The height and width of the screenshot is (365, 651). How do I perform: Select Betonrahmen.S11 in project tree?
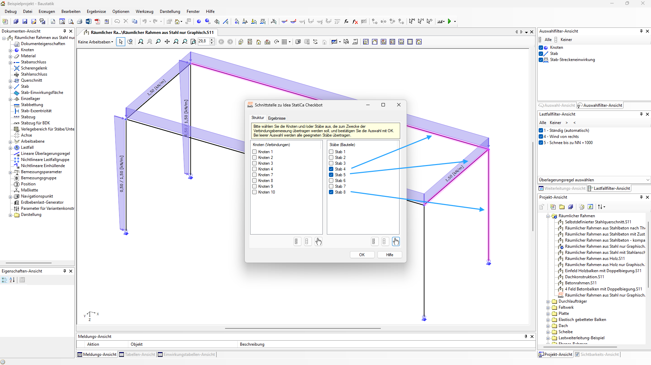point(580,283)
